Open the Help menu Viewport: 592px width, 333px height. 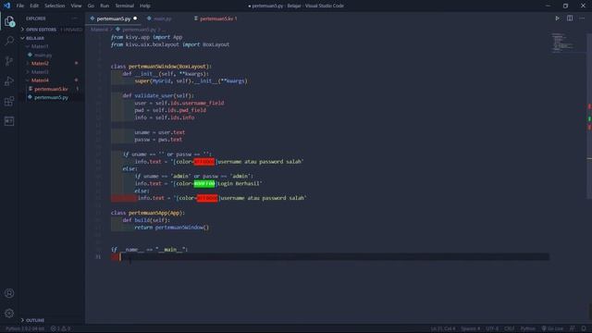(145, 6)
